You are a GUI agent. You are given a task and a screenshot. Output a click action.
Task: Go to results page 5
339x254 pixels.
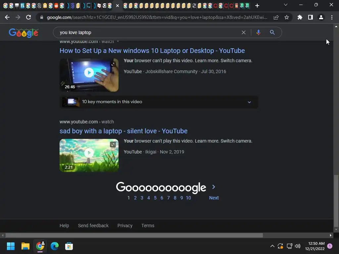(155, 198)
